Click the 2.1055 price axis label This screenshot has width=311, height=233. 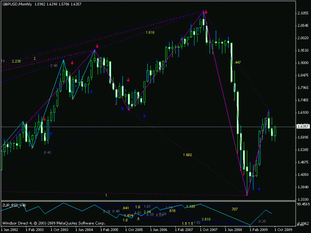click(x=303, y=13)
